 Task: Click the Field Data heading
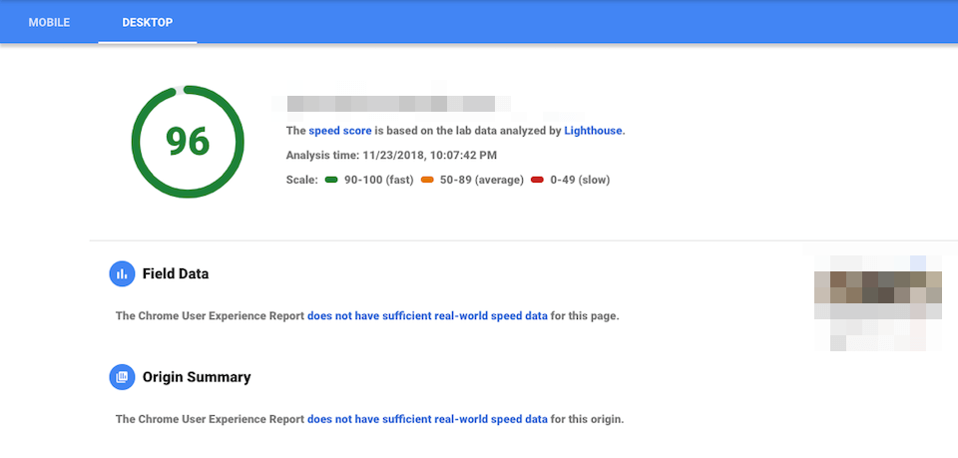coord(176,273)
